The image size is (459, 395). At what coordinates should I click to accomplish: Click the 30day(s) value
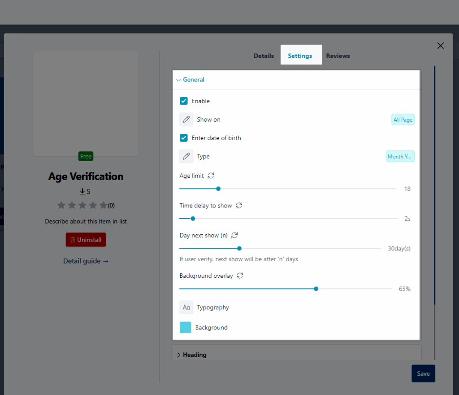click(399, 249)
